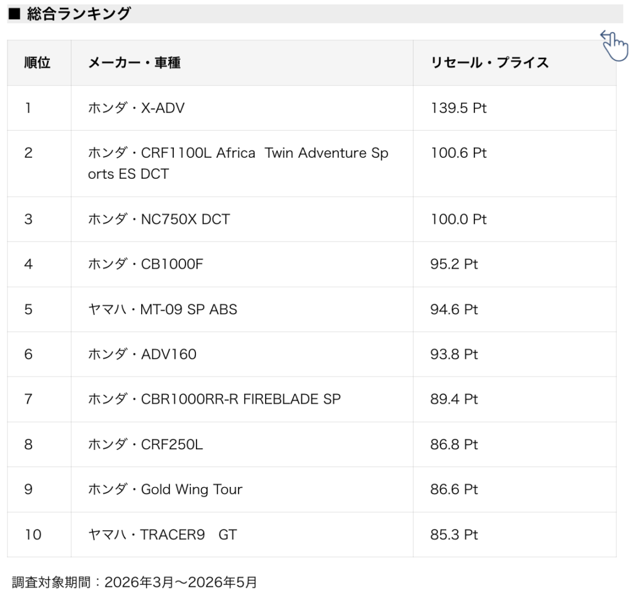Click the 139.5 Pt value

[x=458, y=108]
